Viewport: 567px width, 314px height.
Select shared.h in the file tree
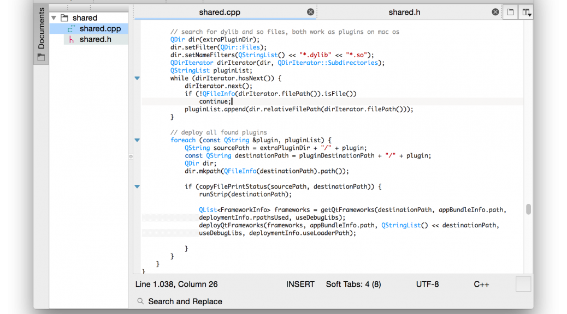95,40
